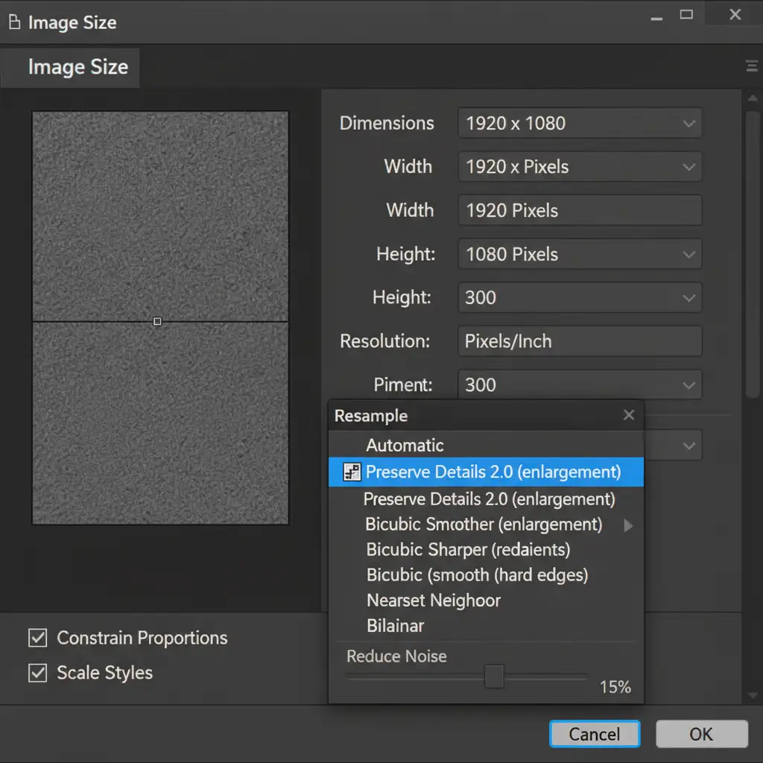Click the icon beside highlighted Preserve Details 2.0
Image resolution: width=763 pixels, height=763 pixels.
(x=352, y=472)
